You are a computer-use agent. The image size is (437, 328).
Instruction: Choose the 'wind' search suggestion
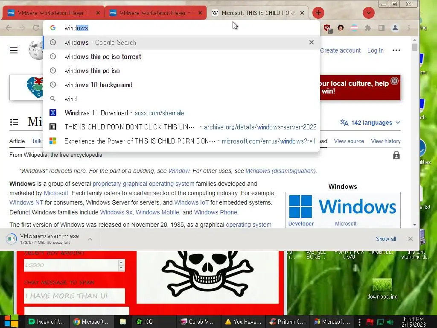coord(181,99)
